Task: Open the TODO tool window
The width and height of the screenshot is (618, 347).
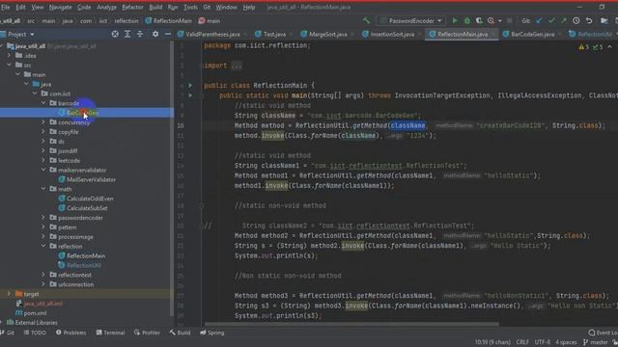Action: pyautogui.click(x=35, y=333)
